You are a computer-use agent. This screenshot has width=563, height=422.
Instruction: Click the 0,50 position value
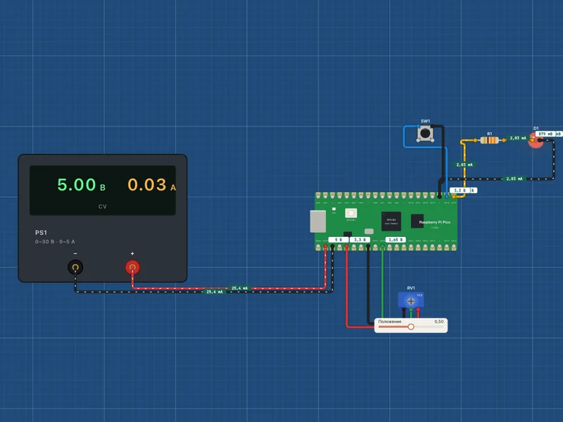[x=438, y=321]
